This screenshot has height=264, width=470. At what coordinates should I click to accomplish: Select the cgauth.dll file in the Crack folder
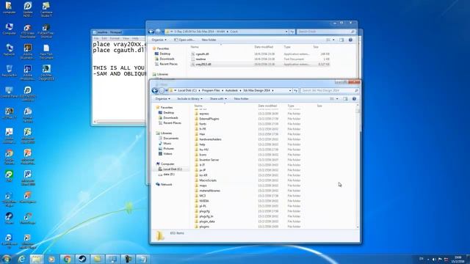coord(202,54)
